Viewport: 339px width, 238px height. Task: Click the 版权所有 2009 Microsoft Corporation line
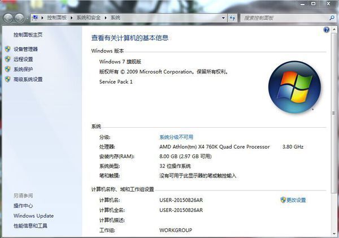pos(164,72)
